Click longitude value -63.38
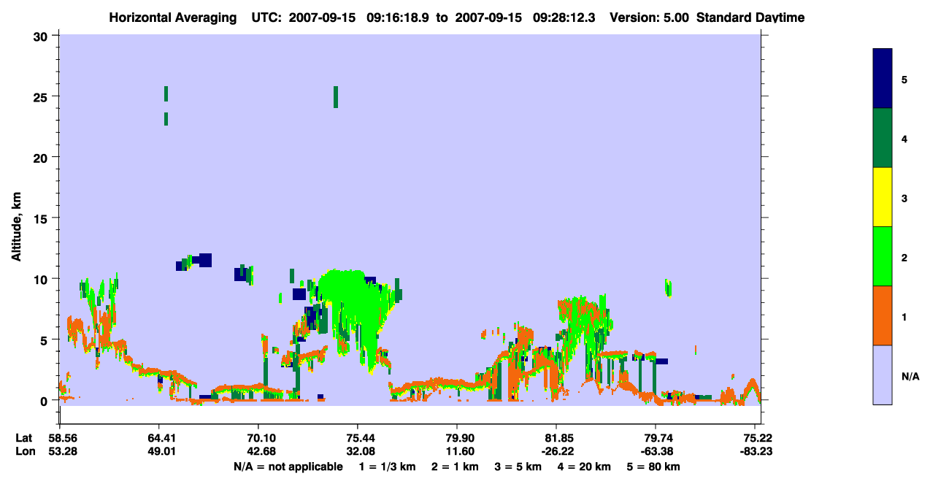The height and width of the screenshot is (487, 949). click(656, 451)
